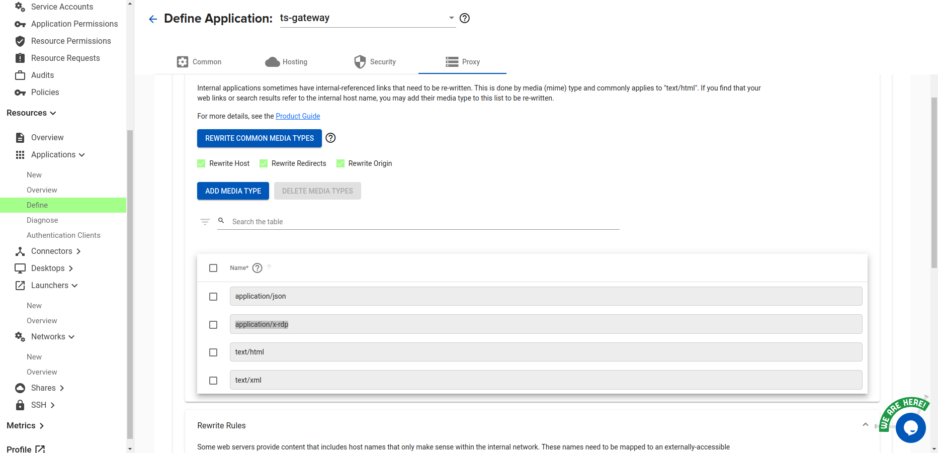The image size is (938, 453).
Task: Click the back arrow beside Define Application
Action: pyautogui.click(x=153, y=19)
